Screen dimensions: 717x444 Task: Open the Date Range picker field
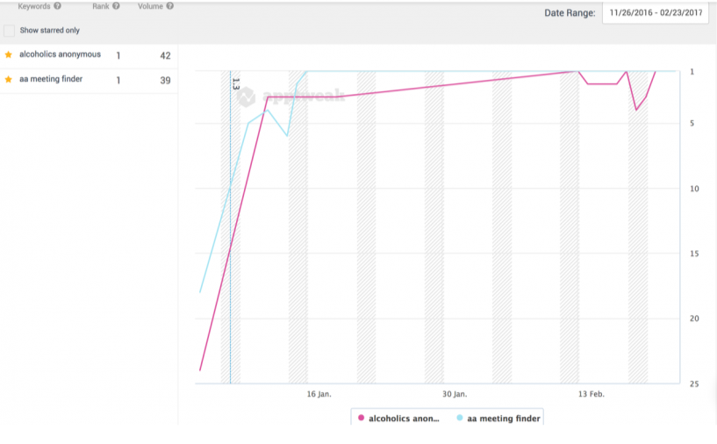pos(658,13)
